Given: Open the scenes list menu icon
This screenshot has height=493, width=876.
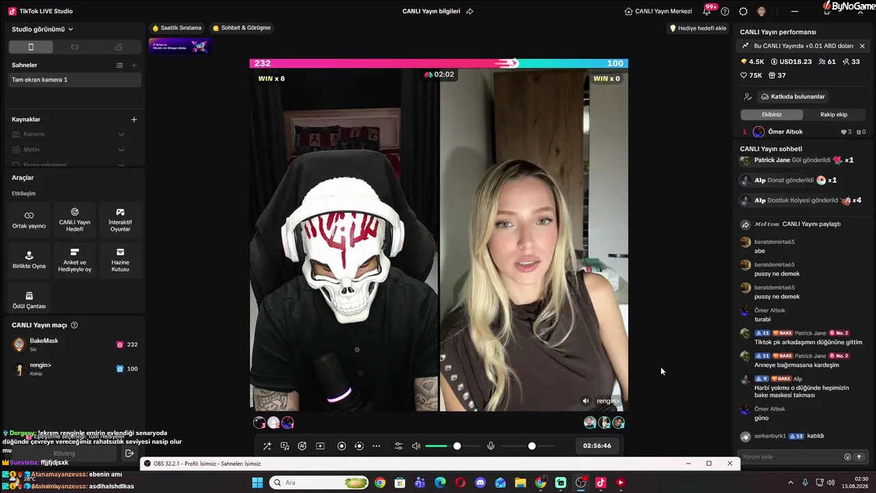Looking at the screenshot, I should pos(120,65).
